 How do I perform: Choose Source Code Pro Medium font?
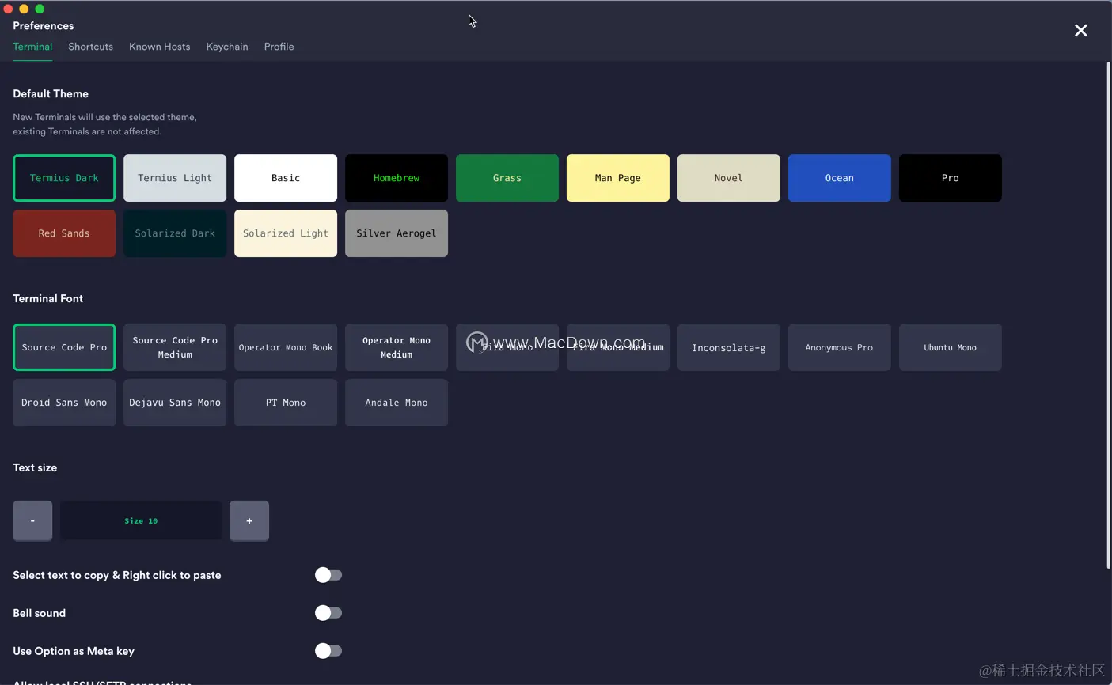[x=175, y=347]
